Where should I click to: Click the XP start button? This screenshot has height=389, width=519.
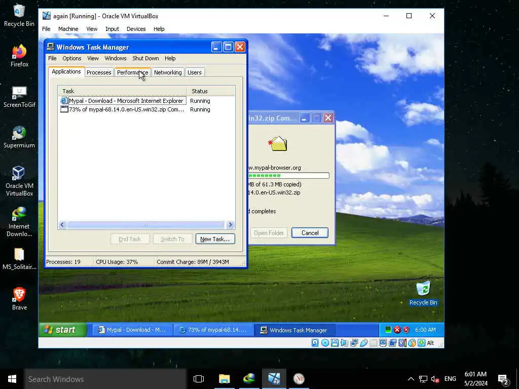pos(63,329)
